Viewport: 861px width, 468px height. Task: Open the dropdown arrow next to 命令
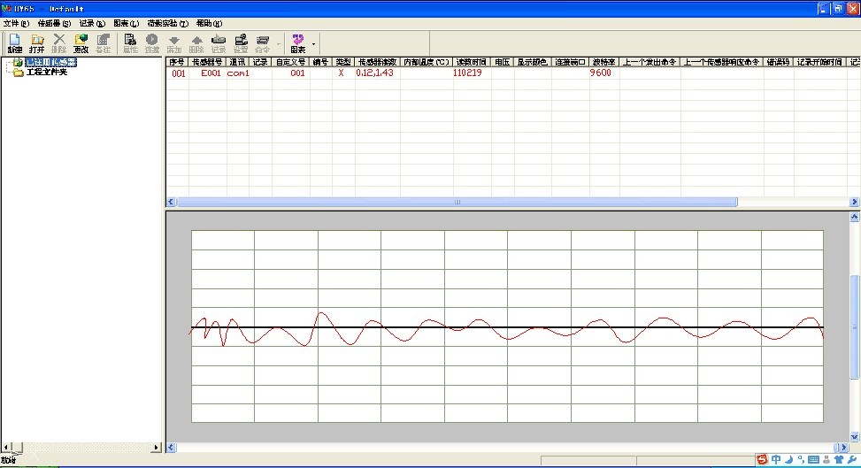(279, 43)
